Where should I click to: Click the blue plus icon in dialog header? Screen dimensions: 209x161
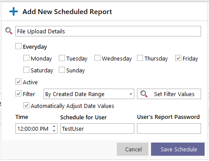[14, 11]
